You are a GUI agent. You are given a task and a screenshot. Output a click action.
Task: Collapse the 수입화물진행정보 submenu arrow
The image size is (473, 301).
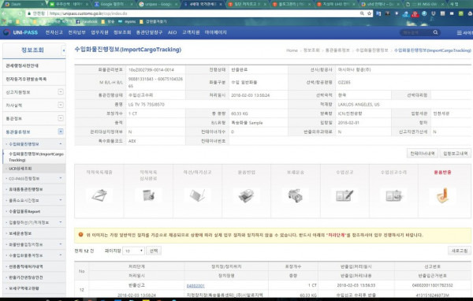coord(61,144)
